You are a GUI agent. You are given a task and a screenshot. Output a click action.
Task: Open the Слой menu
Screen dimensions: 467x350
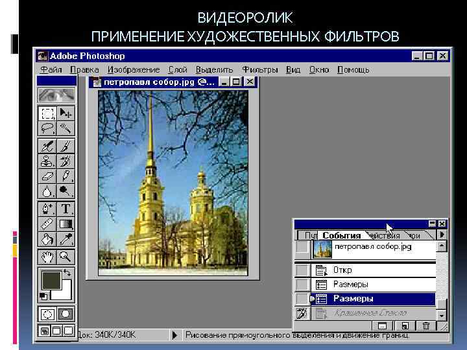[178, 69]
